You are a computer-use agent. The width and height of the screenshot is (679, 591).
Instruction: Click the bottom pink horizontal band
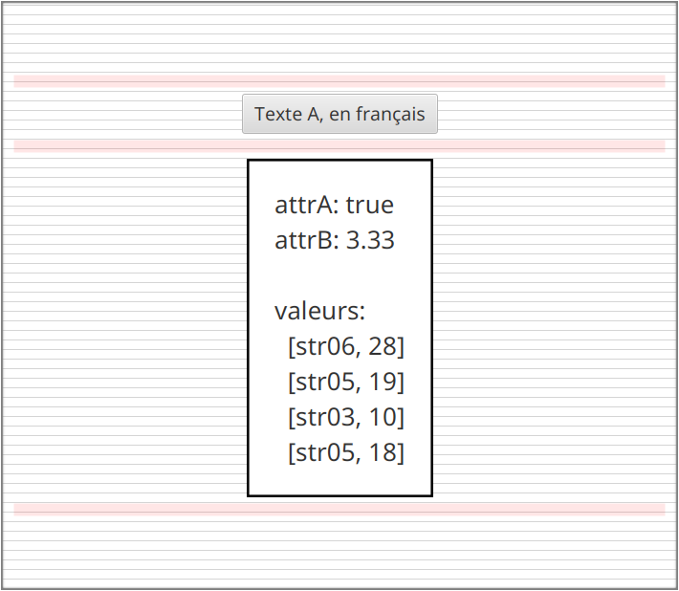click(x=339, y=509)
